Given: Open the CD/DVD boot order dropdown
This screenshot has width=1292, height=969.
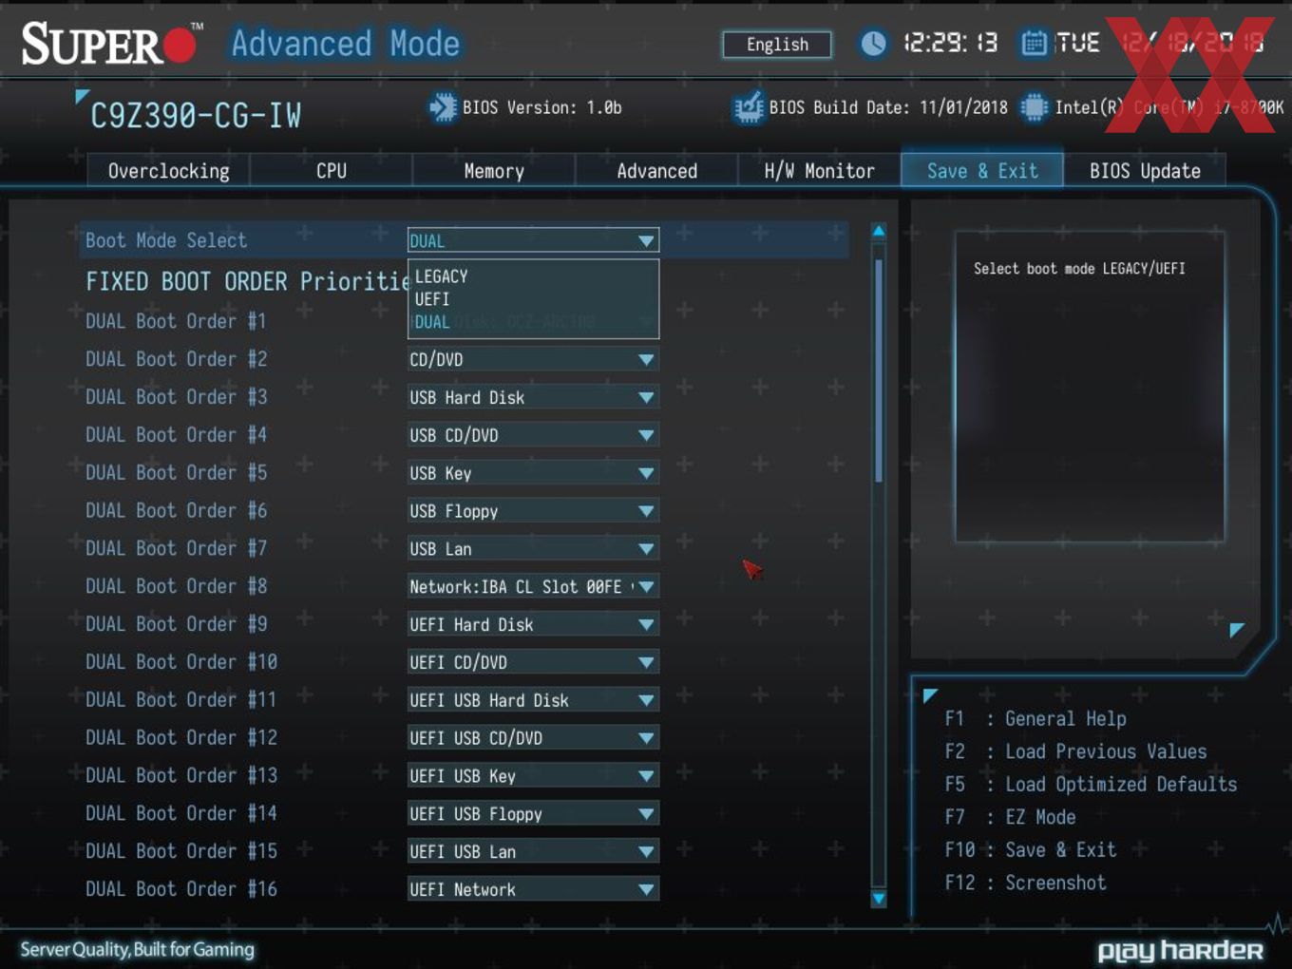Looking at the screenshot, I should [533, 359].
